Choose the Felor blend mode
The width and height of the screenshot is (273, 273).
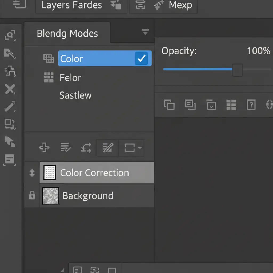[70, 78]
